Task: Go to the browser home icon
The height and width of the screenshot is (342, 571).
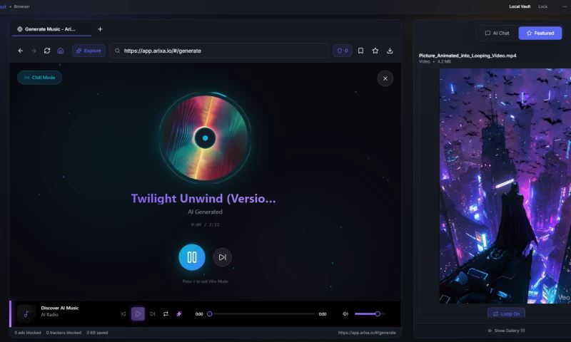Action: [61, 51]
